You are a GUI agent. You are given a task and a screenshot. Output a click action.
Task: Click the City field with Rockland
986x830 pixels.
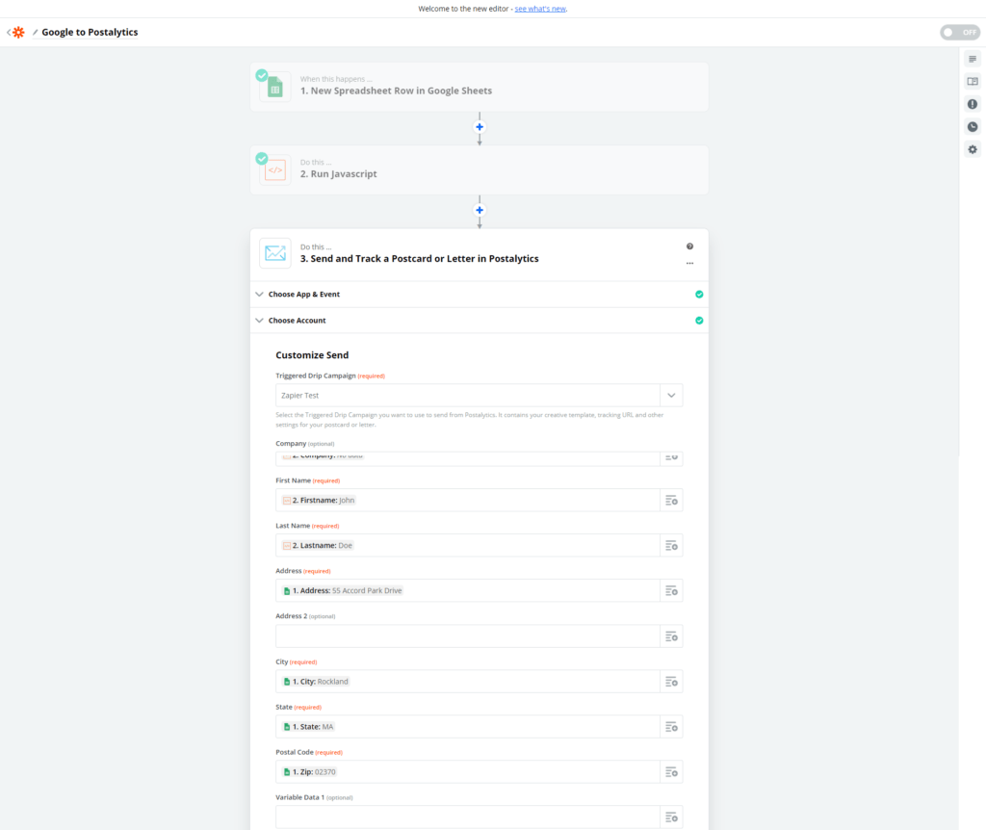coord(468,682)
